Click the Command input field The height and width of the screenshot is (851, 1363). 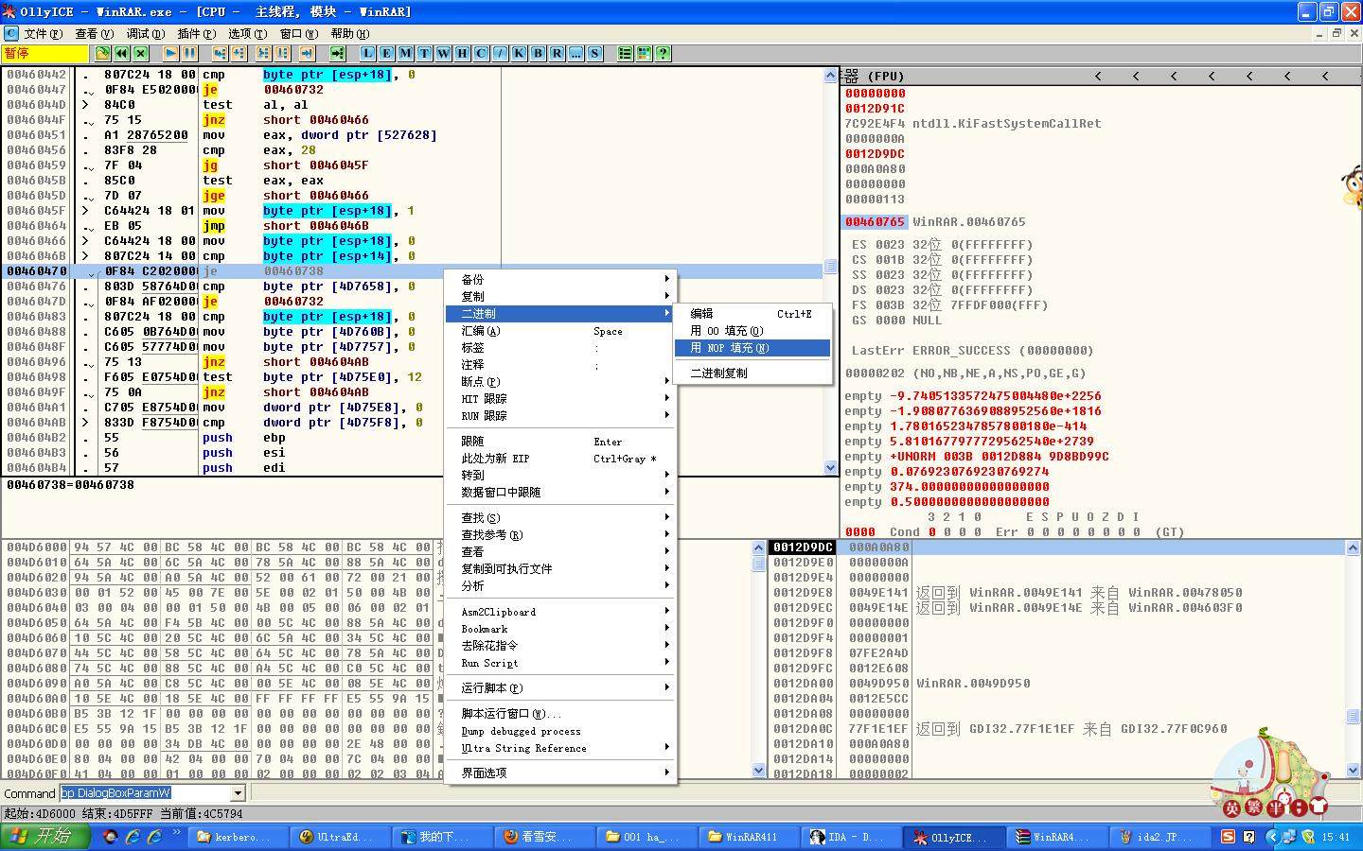click(142, 793)
